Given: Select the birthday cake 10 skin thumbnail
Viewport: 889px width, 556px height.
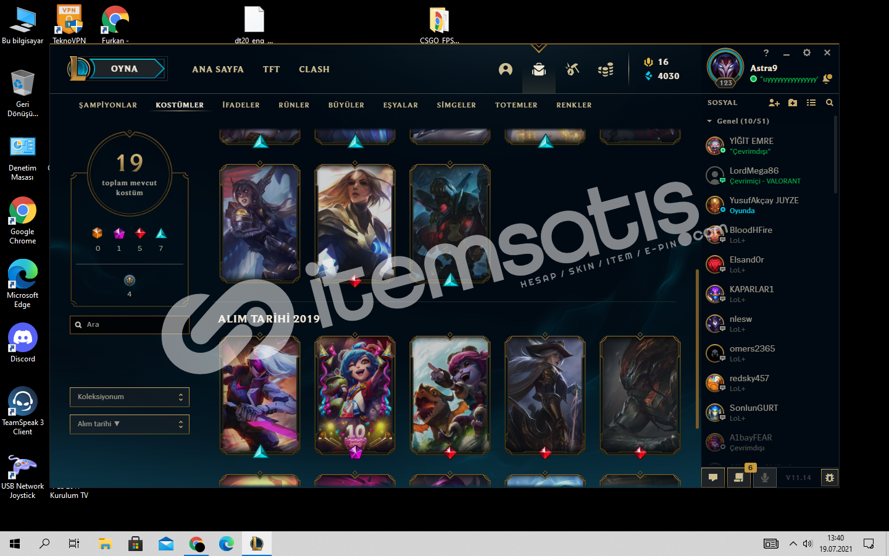Looking at the screenshot, I should tap(355, 395).
